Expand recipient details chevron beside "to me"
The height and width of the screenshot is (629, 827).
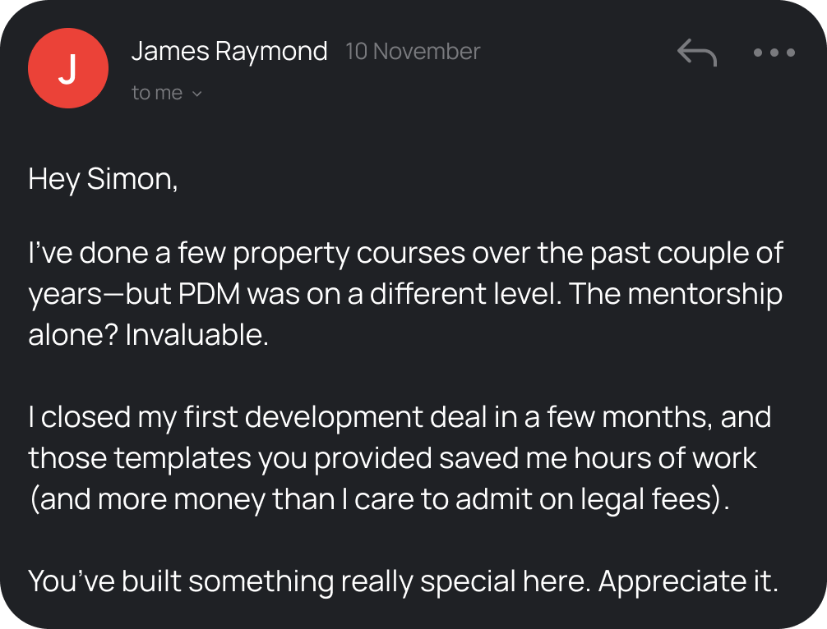click(196, 94)
